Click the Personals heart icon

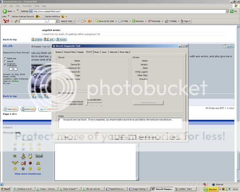(x=149, y=21)
